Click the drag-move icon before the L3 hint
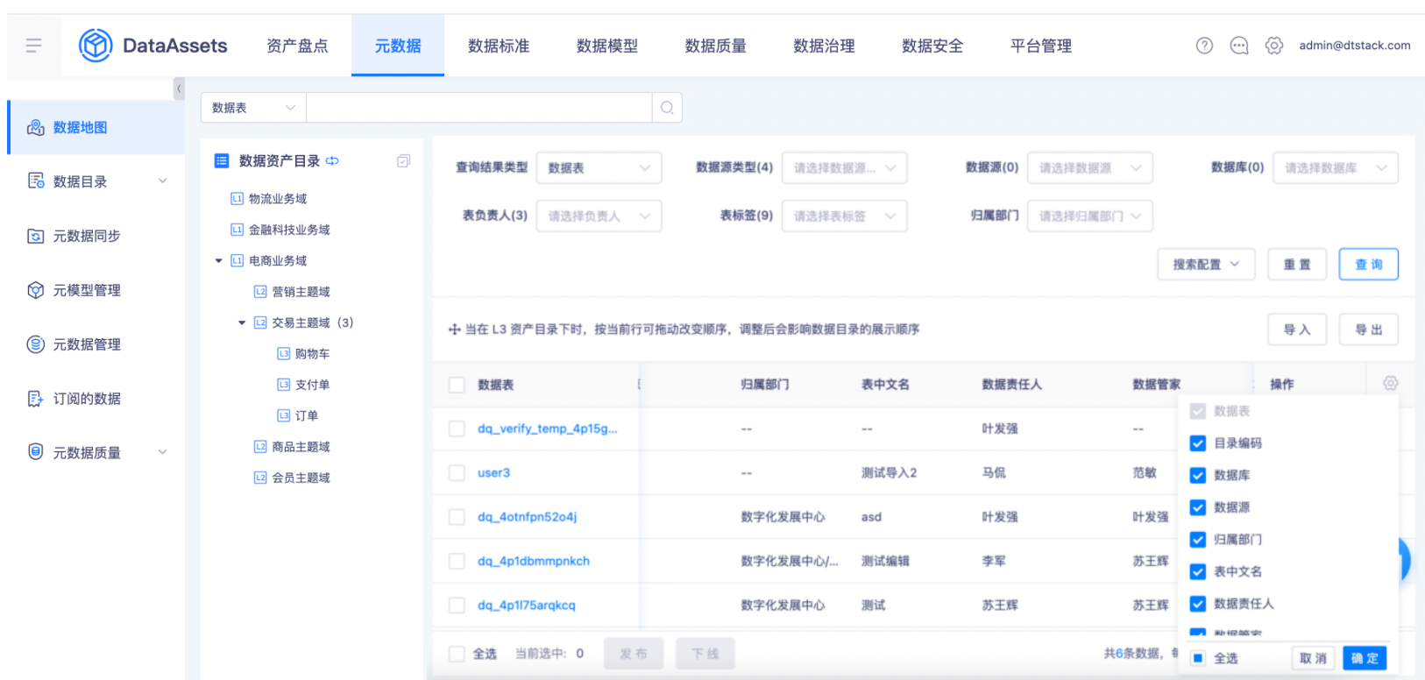The width and height of the screenshot is (1425, 680). point(454,329)
